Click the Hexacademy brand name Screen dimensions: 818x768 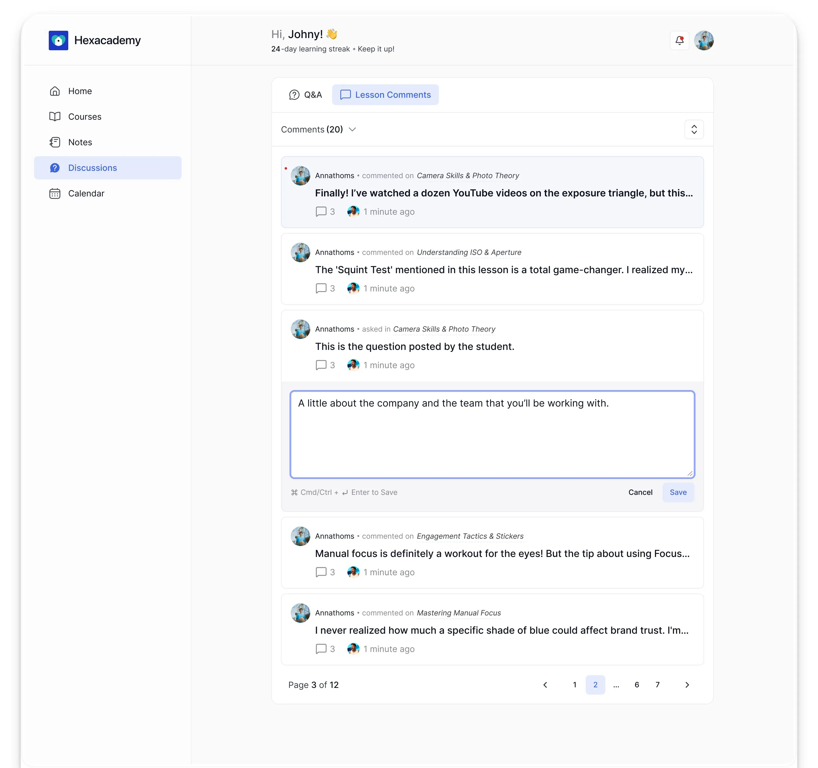pos(107,40)
